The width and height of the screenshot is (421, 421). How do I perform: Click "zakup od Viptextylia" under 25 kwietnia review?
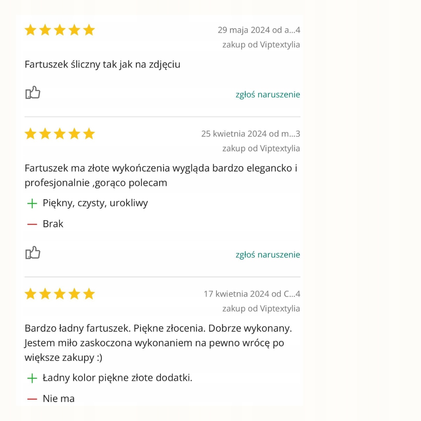261,148
